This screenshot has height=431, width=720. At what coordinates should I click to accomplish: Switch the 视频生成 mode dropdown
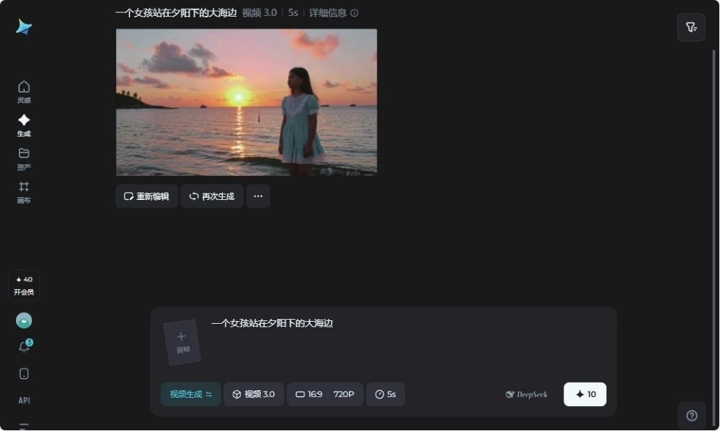190,394
